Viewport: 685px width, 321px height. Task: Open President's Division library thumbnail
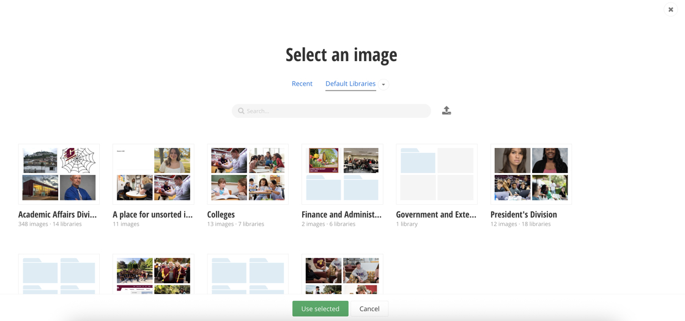(531, 174)
